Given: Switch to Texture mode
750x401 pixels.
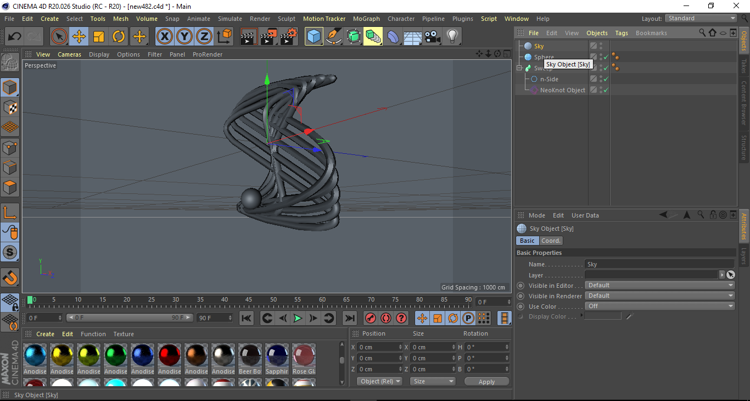Looking at the screenshot, I should (x=10, y=107).
